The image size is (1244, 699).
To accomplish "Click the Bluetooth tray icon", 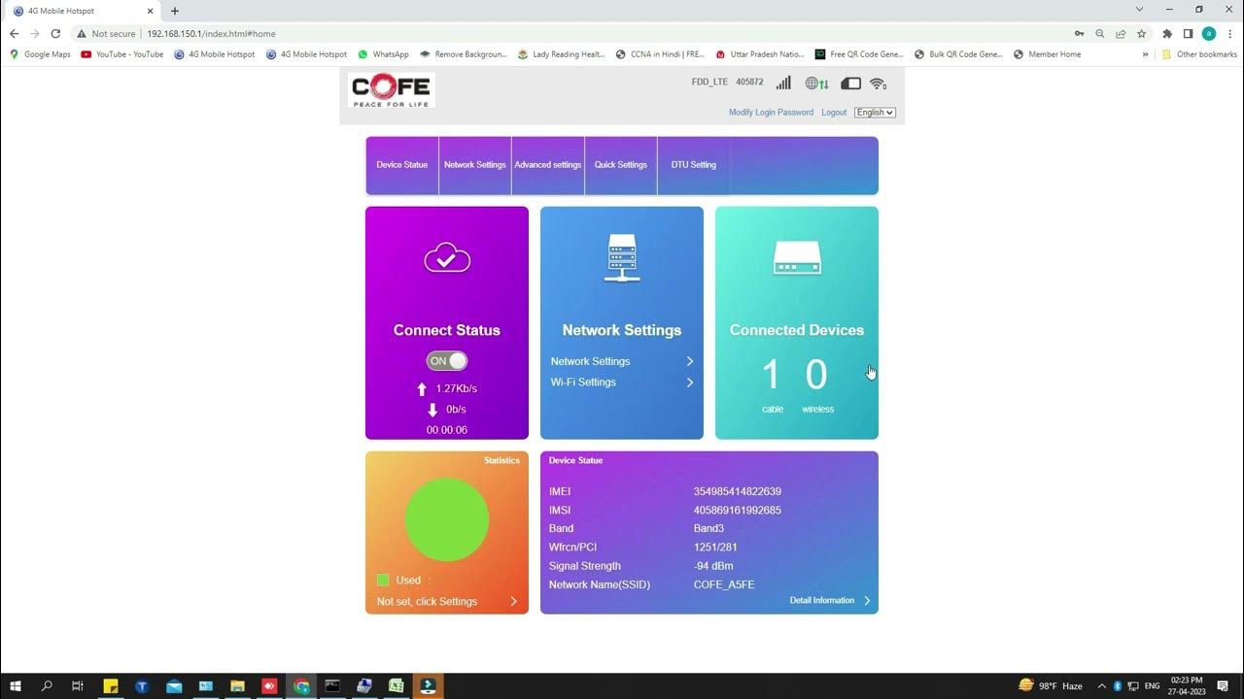I will click(1118, 685).
